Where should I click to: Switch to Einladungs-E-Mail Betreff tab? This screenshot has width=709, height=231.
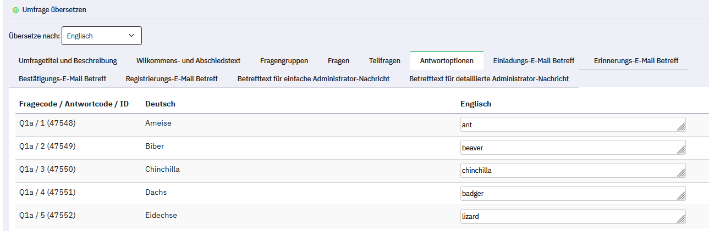(534, 60)
